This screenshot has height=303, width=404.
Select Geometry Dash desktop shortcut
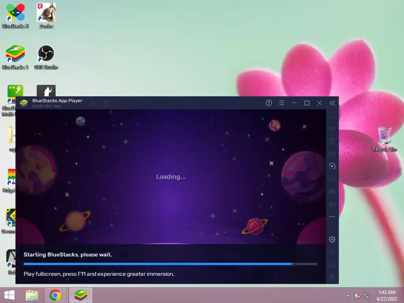[x=9, y=221]
